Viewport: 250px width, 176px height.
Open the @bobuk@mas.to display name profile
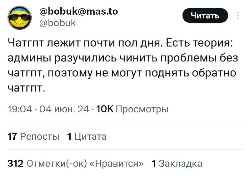click(79, 12)
